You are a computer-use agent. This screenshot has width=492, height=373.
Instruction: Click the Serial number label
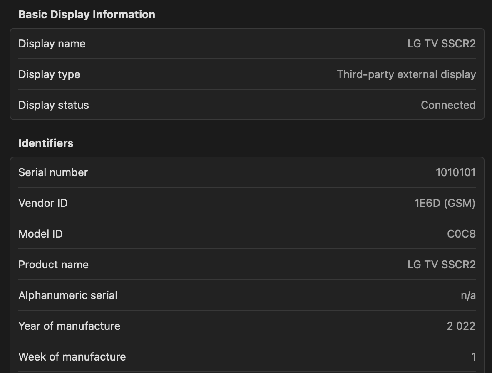53,172
